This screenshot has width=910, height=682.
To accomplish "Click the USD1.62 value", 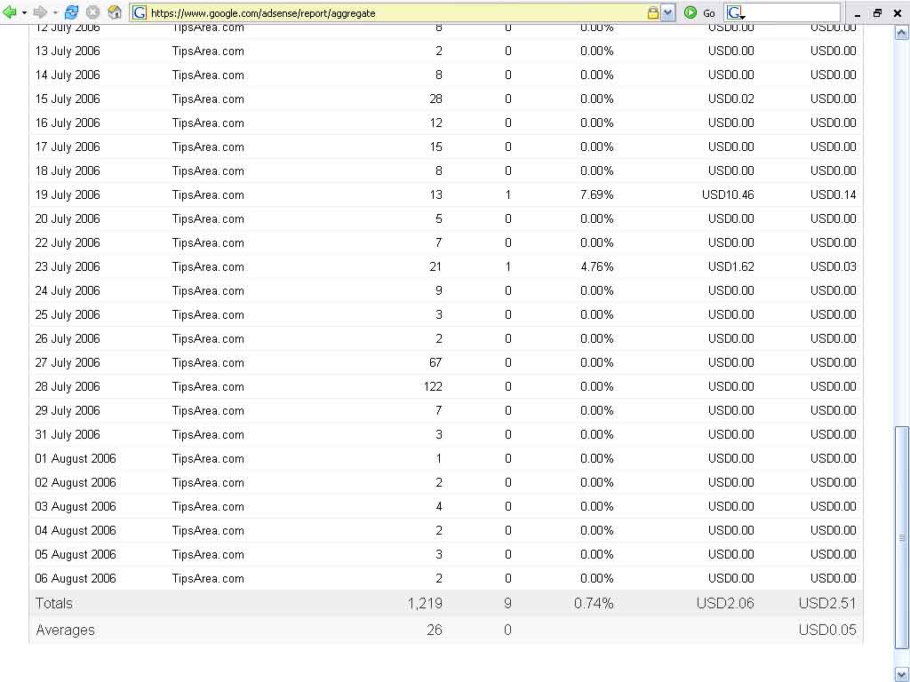I will 730,266.
